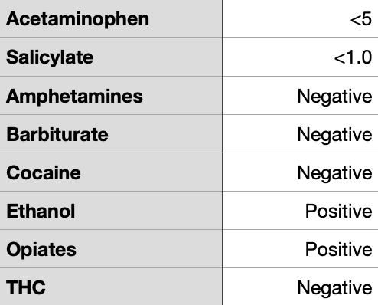Select the Salicylate row label
This screenshot has height=305, width=378.
(x=50, y=57)
